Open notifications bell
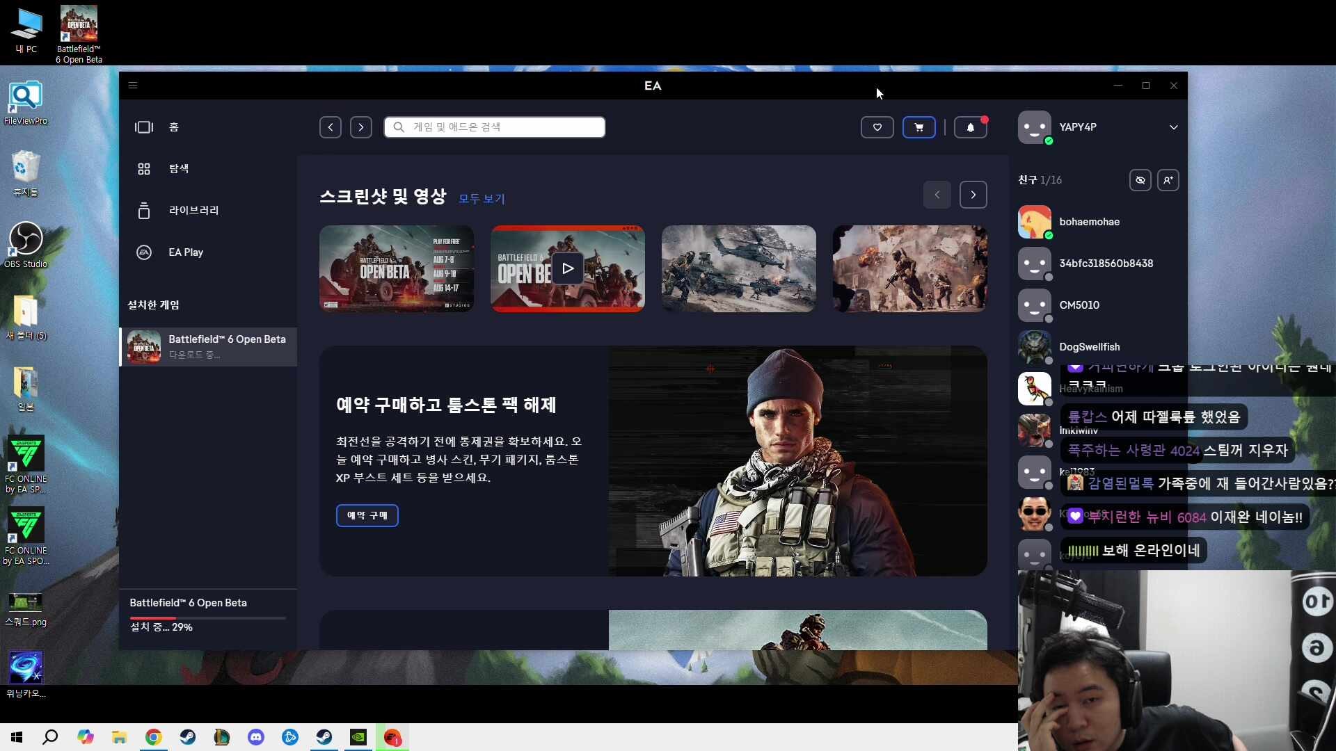This screenshot has height=751, width=1336. 971,127
